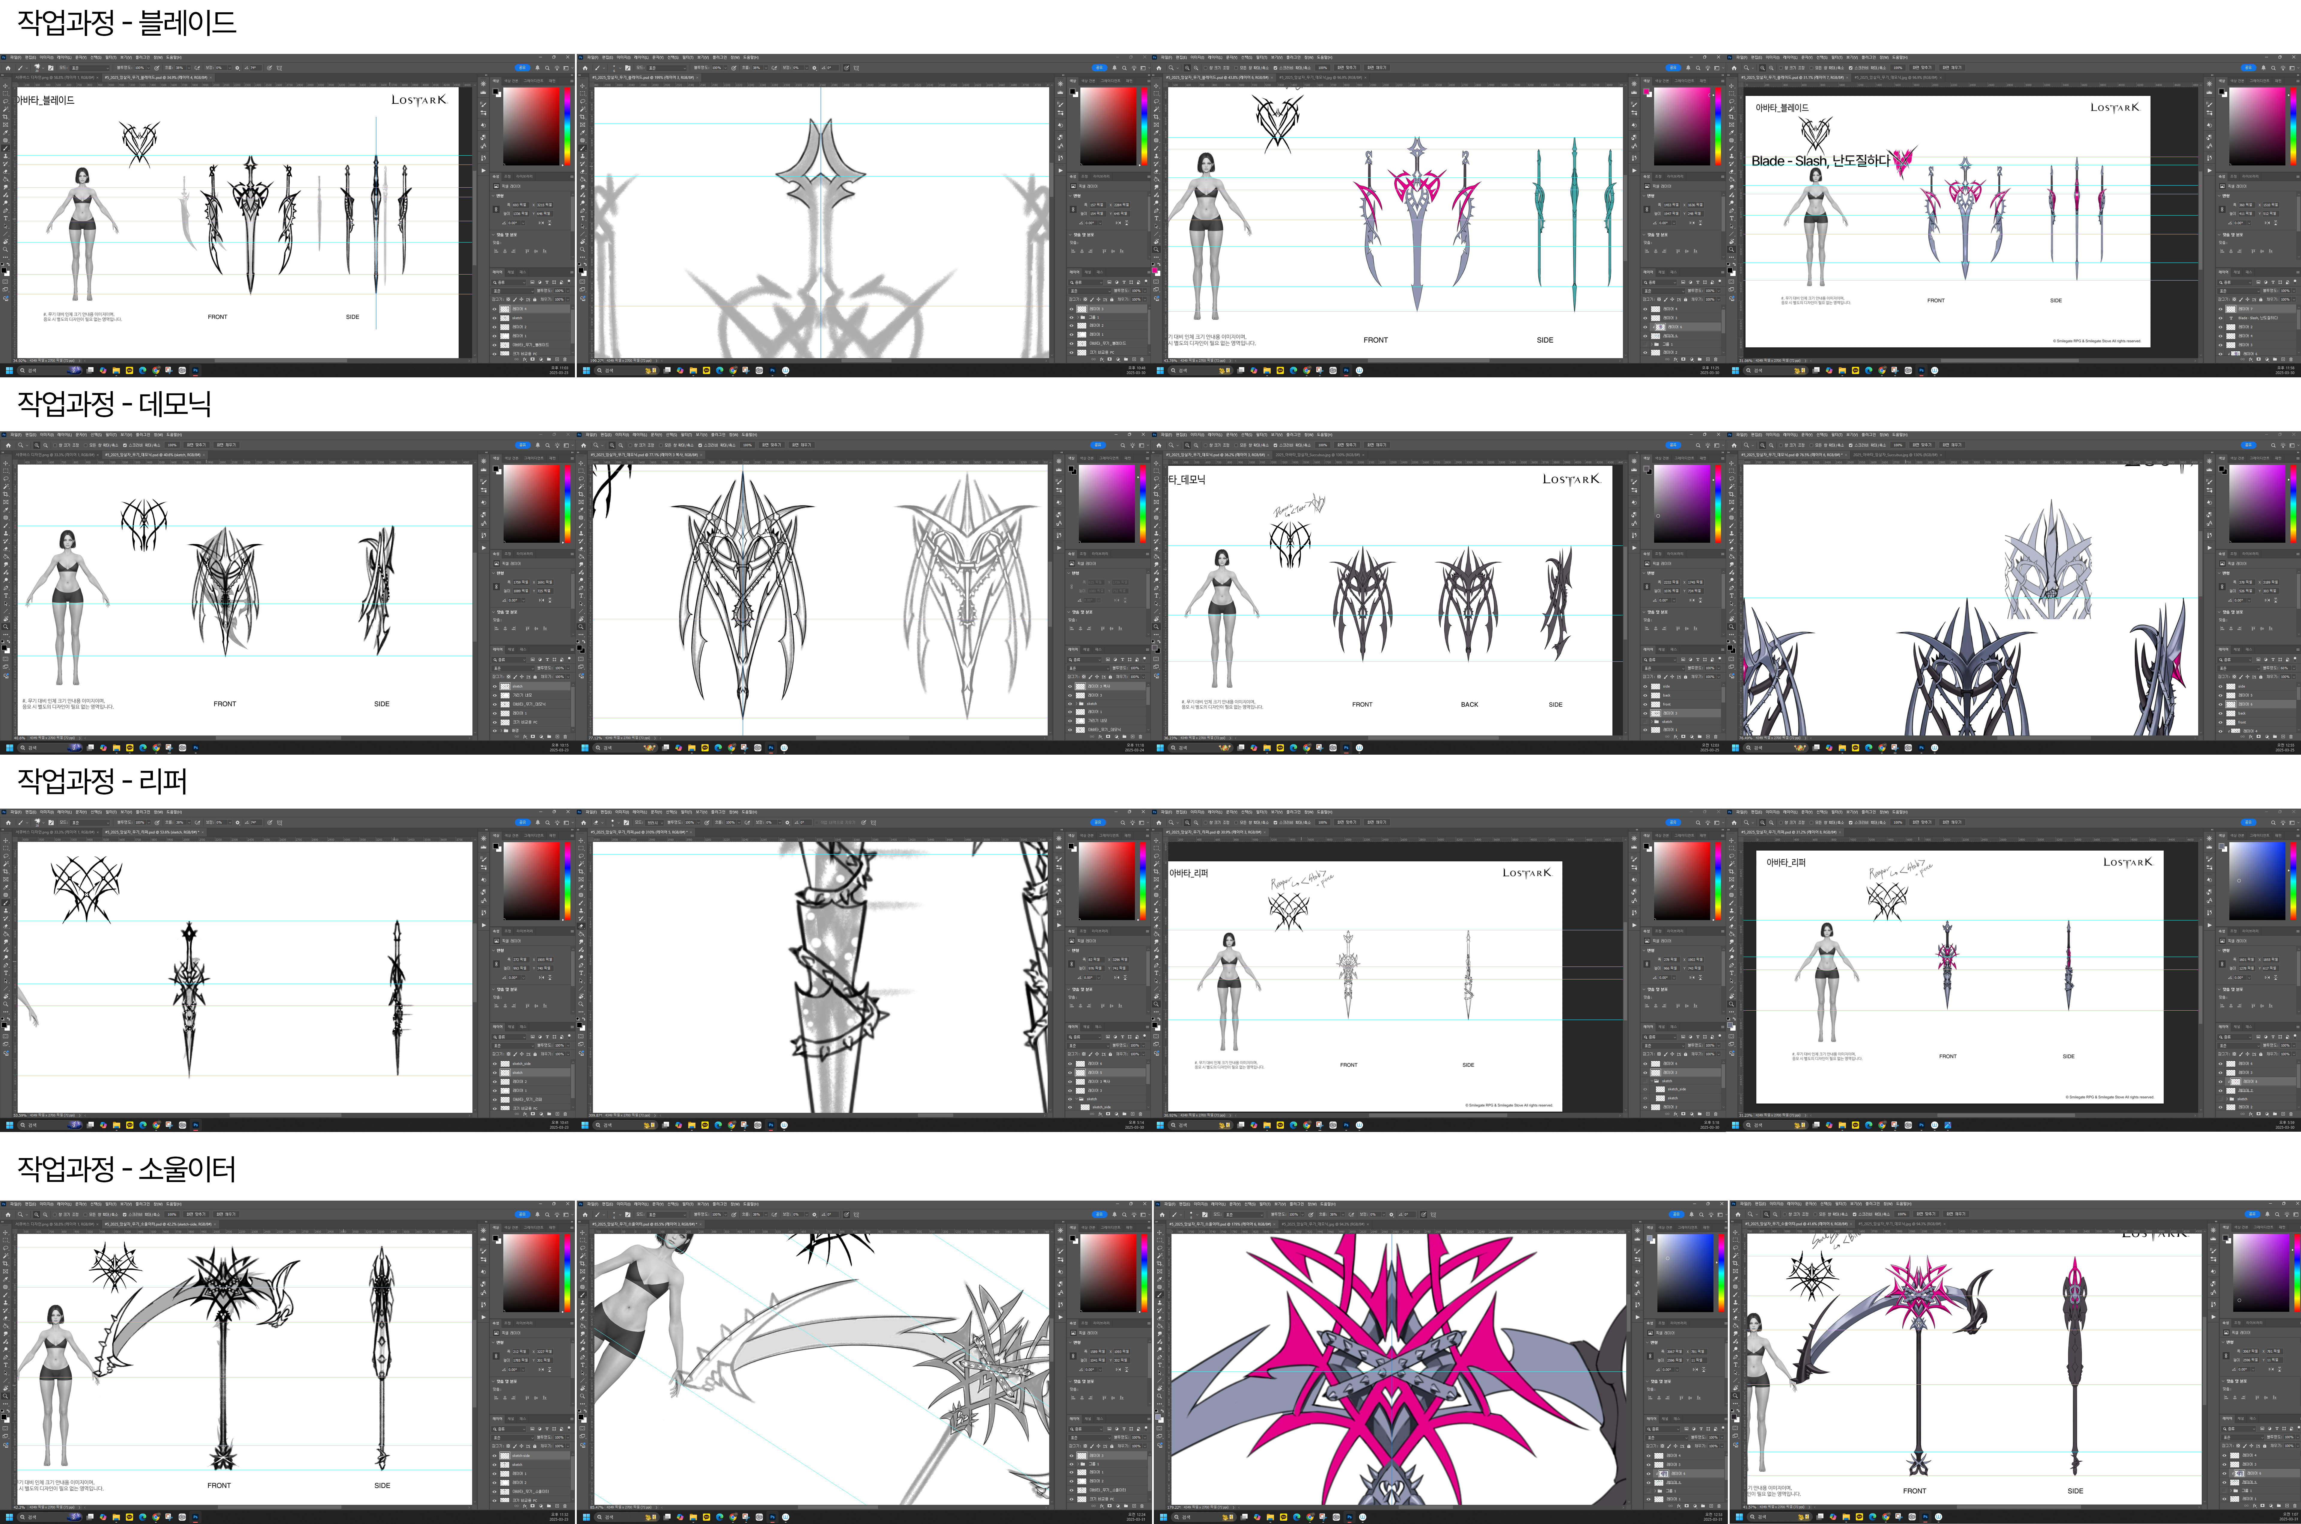
Task: In first 블레이드 screenshot, open the 파일(F) menu
Action: pos(16,57)
